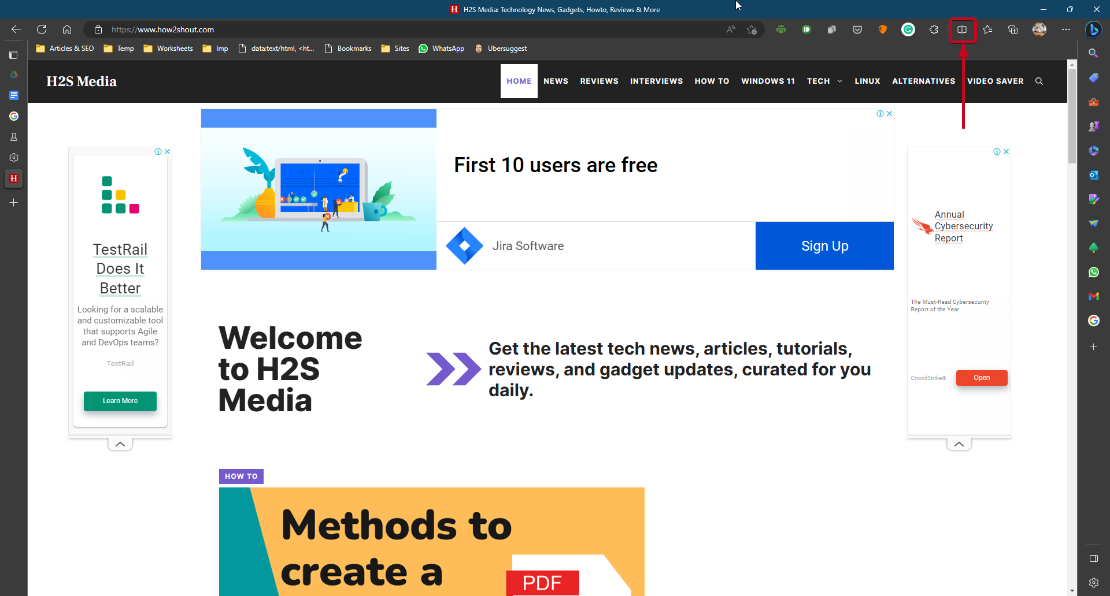Open the VIDEO SAVER page
Screen dimensions: 1110x596
point(995,81)
